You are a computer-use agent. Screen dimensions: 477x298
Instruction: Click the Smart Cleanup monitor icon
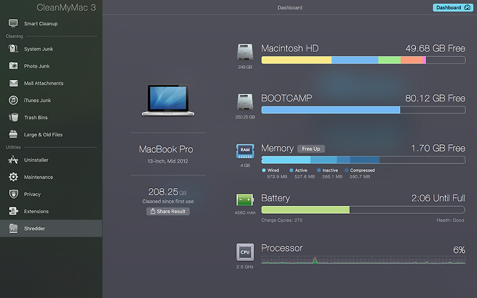coord(13,23)
